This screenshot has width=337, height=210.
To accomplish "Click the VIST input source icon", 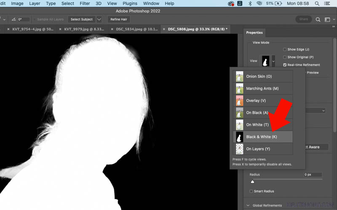I will [240, 3].
